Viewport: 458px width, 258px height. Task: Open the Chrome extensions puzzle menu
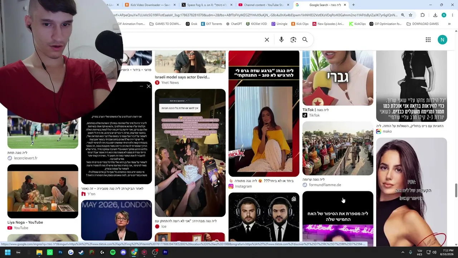pos(423,15)
